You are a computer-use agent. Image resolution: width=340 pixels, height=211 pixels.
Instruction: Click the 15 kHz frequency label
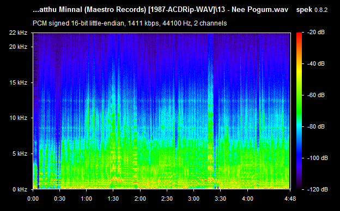tap(18, 82)
